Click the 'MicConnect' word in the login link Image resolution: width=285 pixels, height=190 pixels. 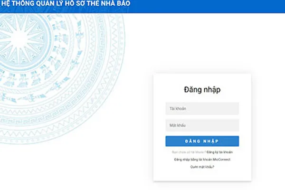221,160
